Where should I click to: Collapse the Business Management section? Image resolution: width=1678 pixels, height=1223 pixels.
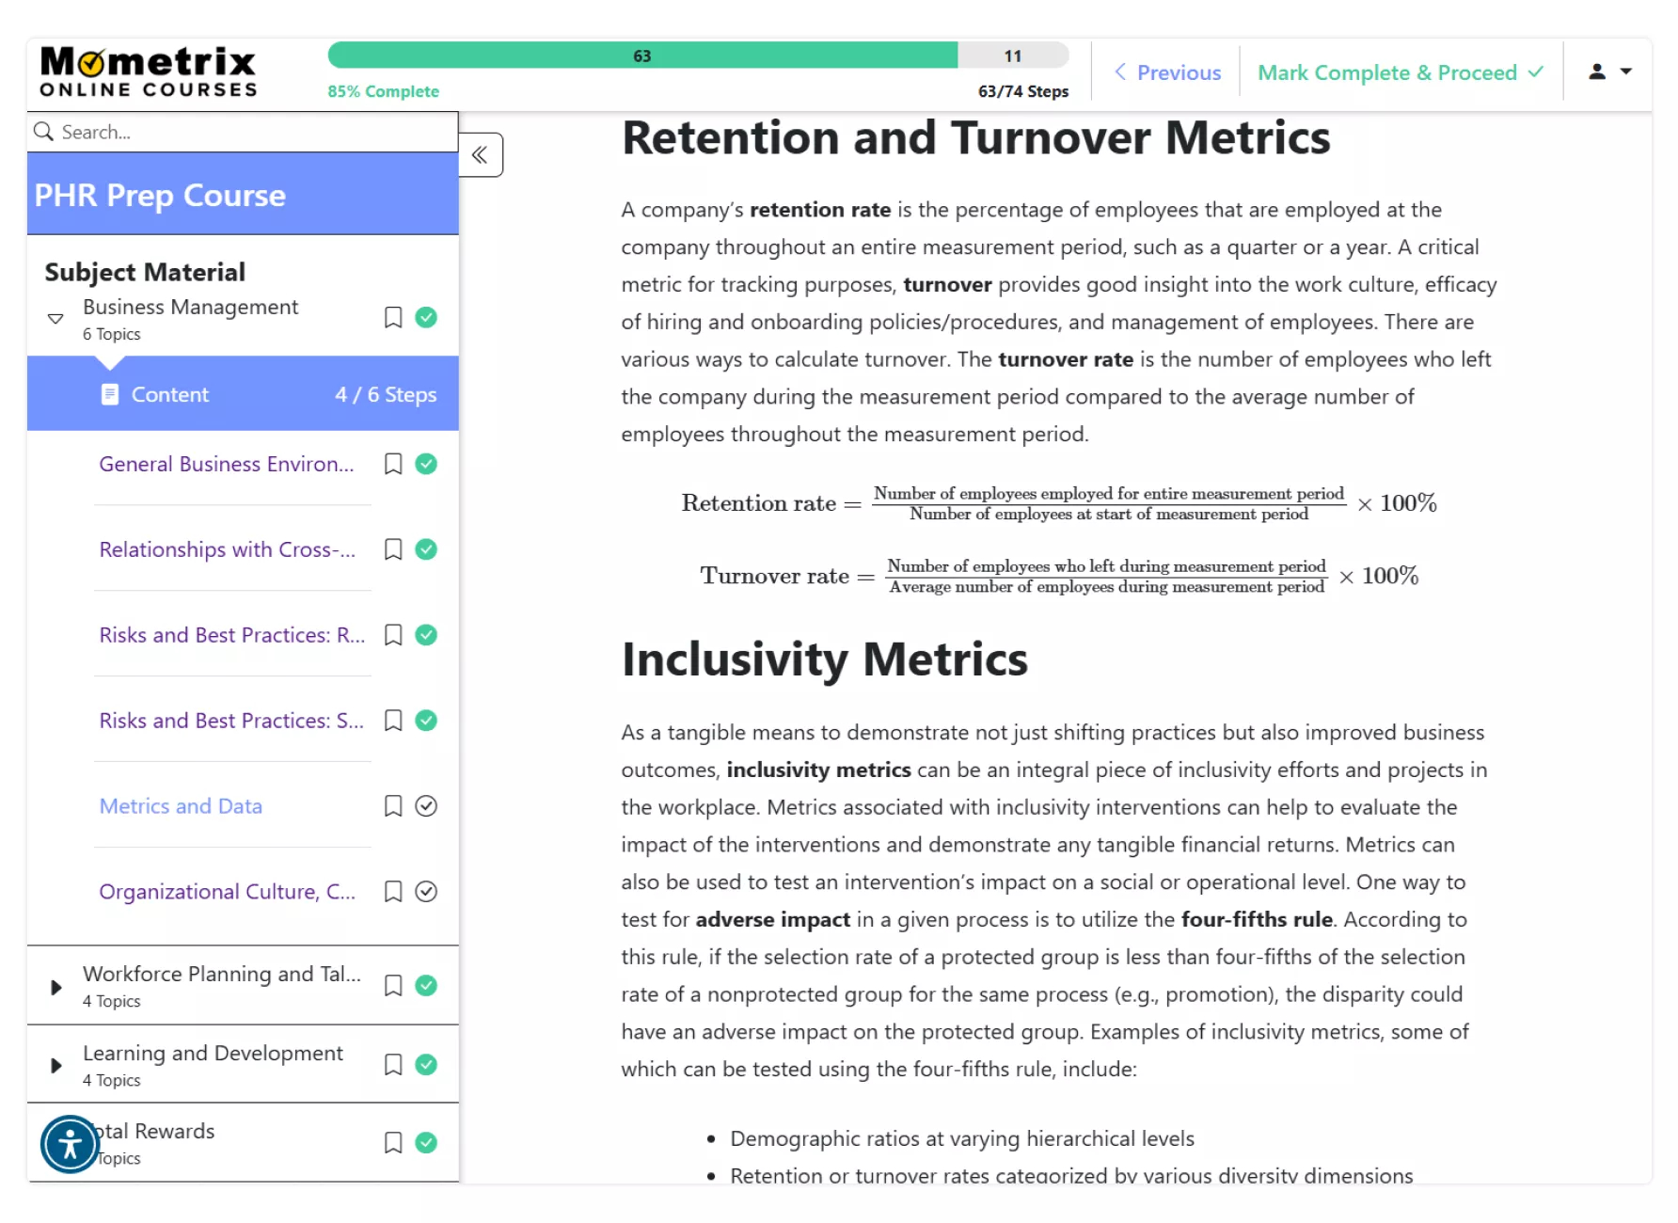(55, 319)
